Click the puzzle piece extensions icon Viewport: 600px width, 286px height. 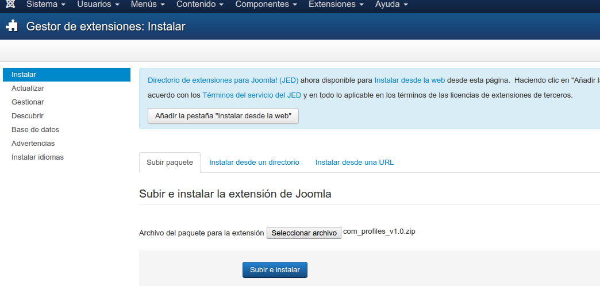(12, 26)
